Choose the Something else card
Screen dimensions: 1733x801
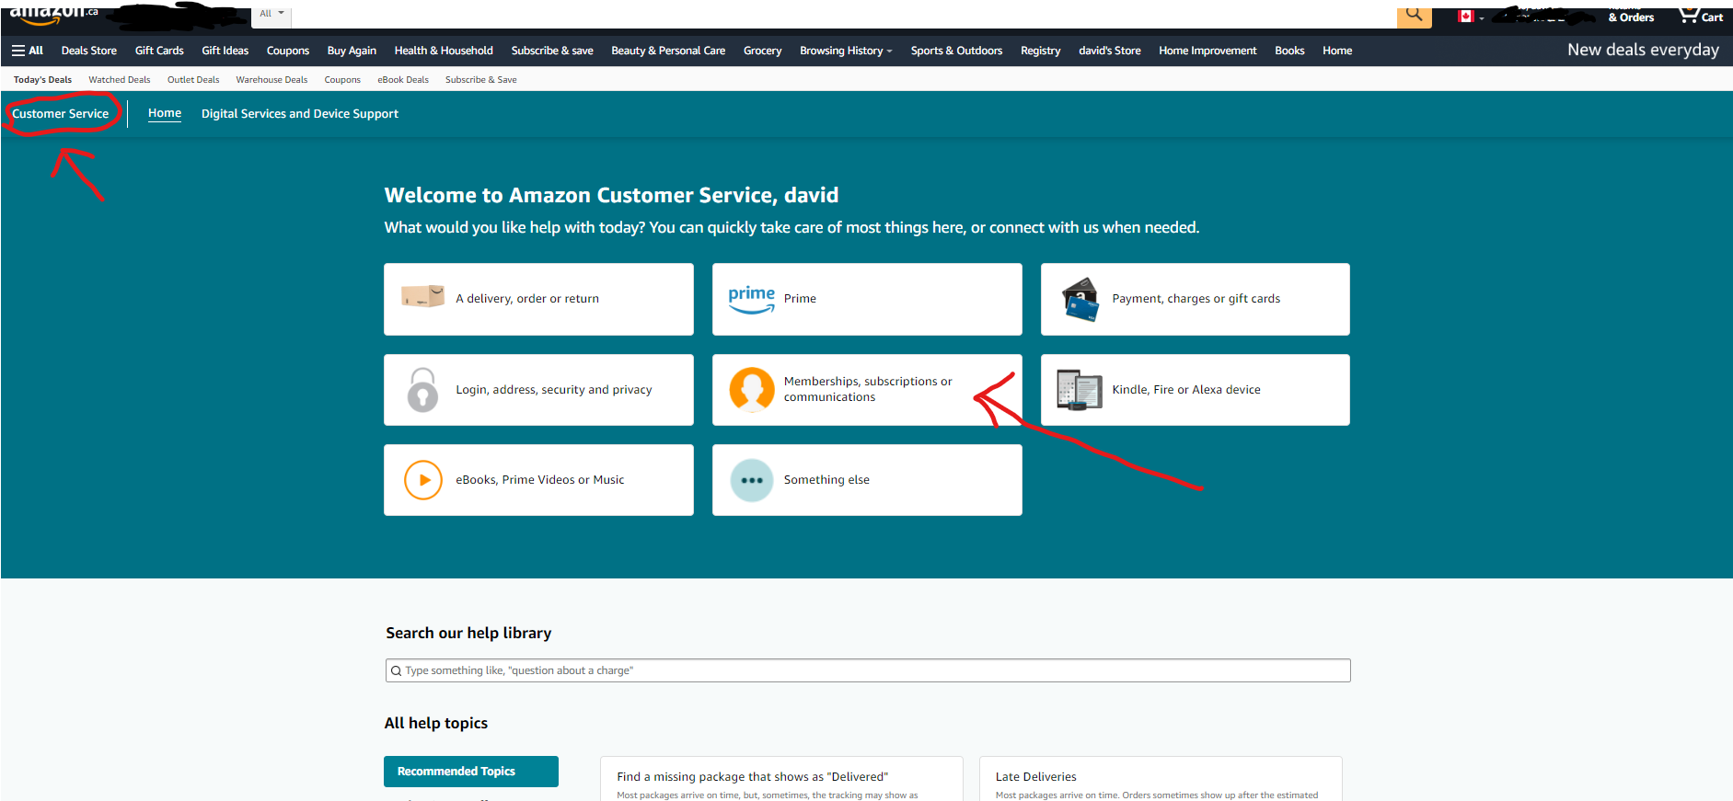click(867, 480)
